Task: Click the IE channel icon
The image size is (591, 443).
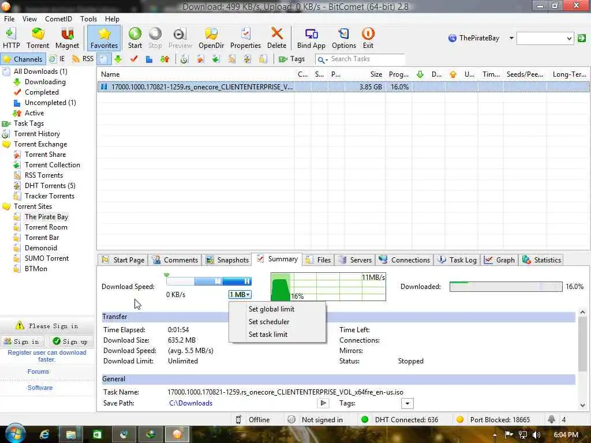Action: (57, 59)
